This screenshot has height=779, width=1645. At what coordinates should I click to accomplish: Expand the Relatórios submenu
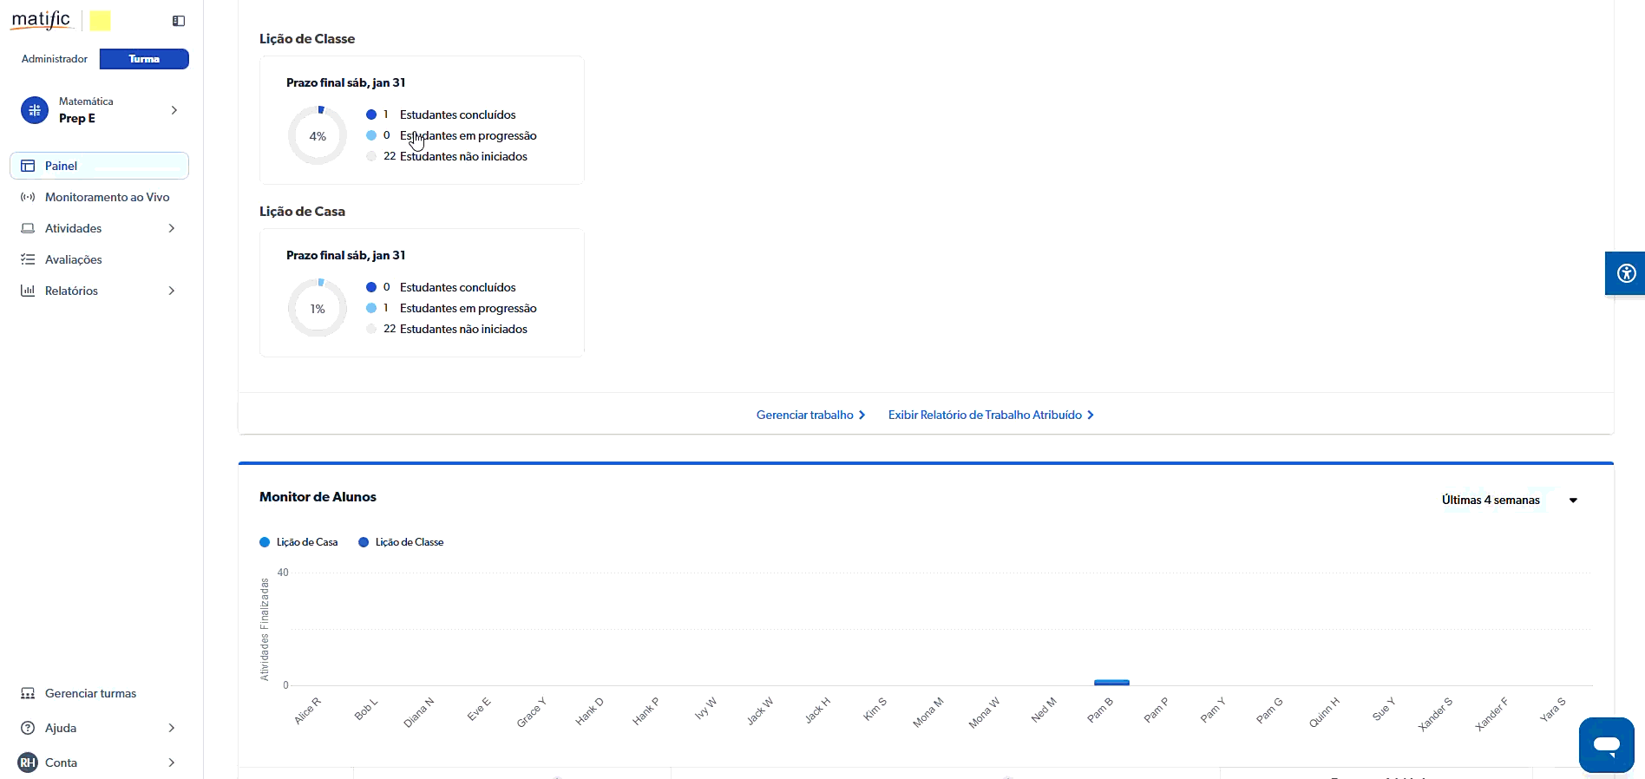coord(171,291)
